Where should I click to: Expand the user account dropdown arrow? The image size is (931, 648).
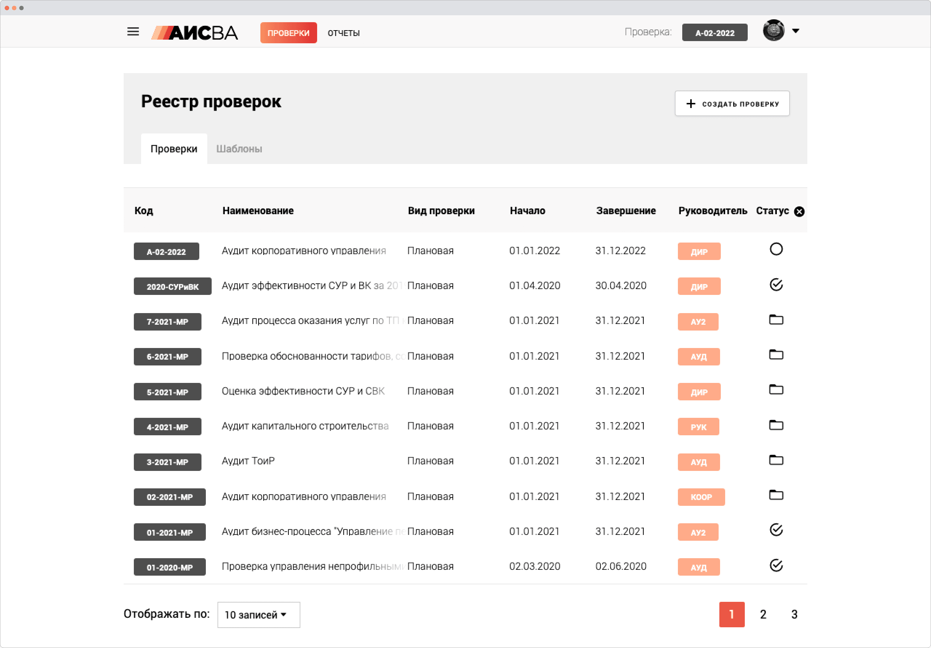(796, 31)
